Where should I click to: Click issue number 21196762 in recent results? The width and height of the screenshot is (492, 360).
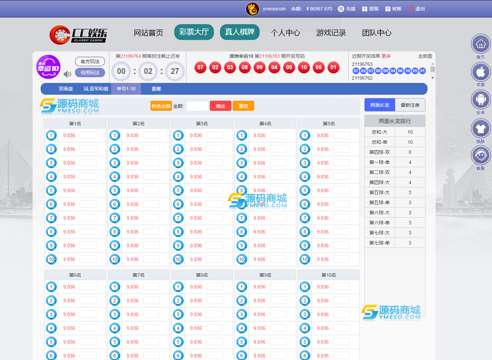[362, 78]
